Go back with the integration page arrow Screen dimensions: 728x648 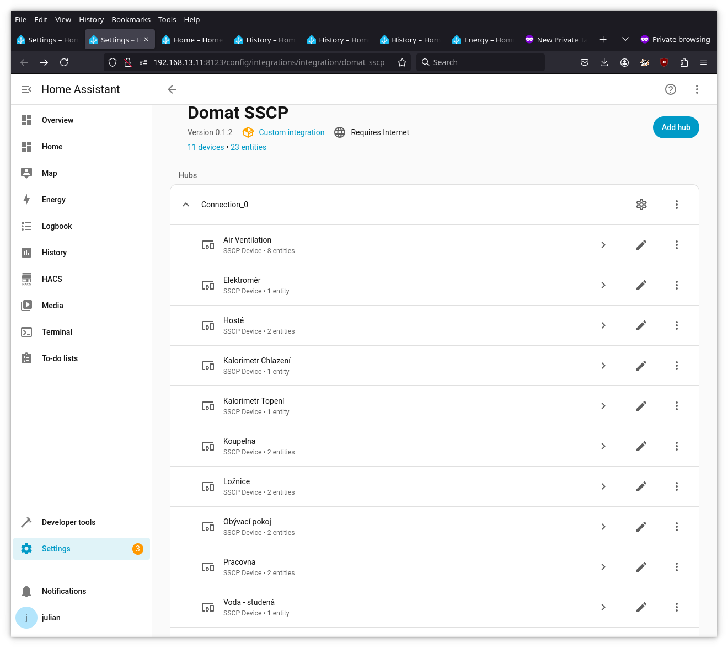(x=172, y=89)
